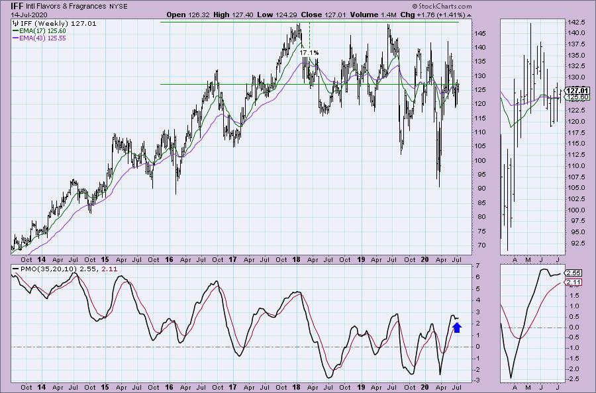Click the 142.5 label on the mini chart axis
The width and height of the screenshot is (596, 393).
pyautogui.click(x=577, y=22)
